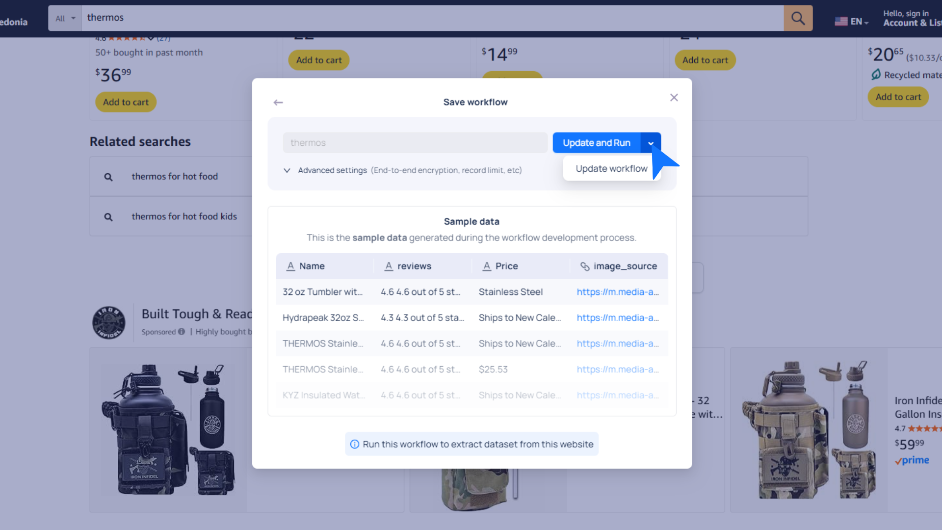Close the Save workflow dialog
Viewport: 942px width, 530px height.
click(674, 98)
